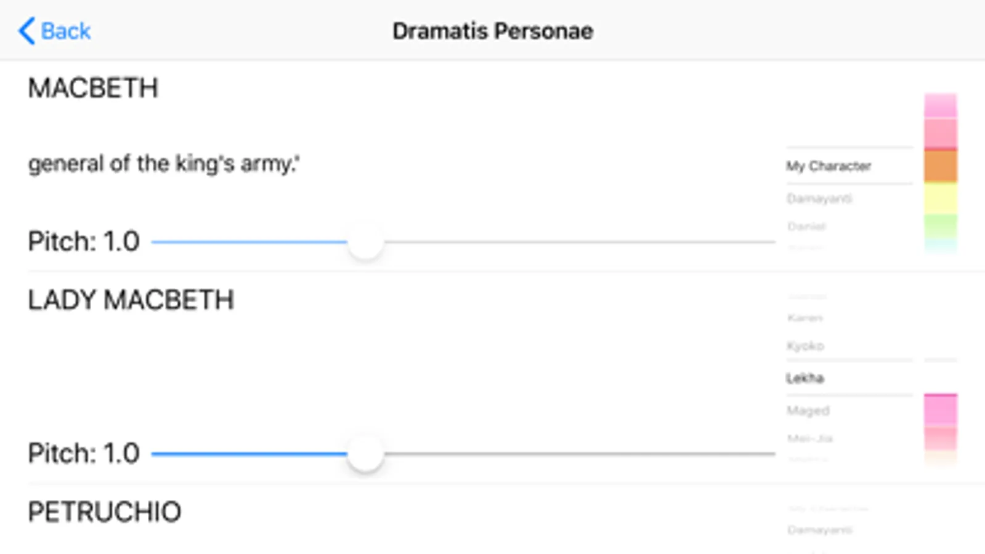This screenshot has height=554, width=985.
Task: Pick the light green swatch for Macbeth
Action: (x=941, y=227)
